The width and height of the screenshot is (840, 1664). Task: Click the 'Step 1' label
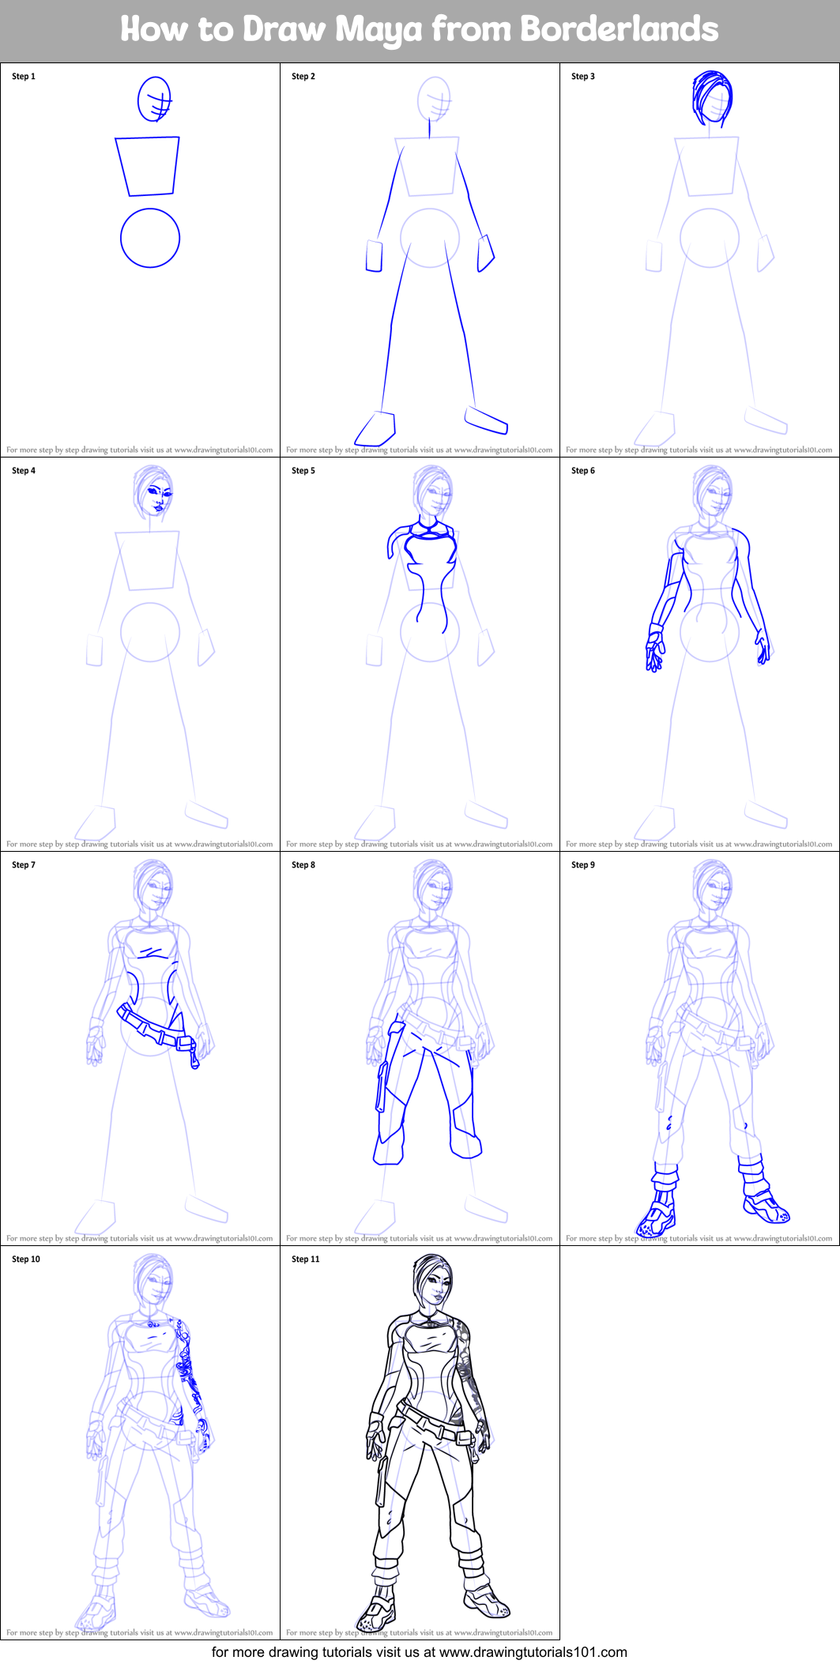[24, 77]
